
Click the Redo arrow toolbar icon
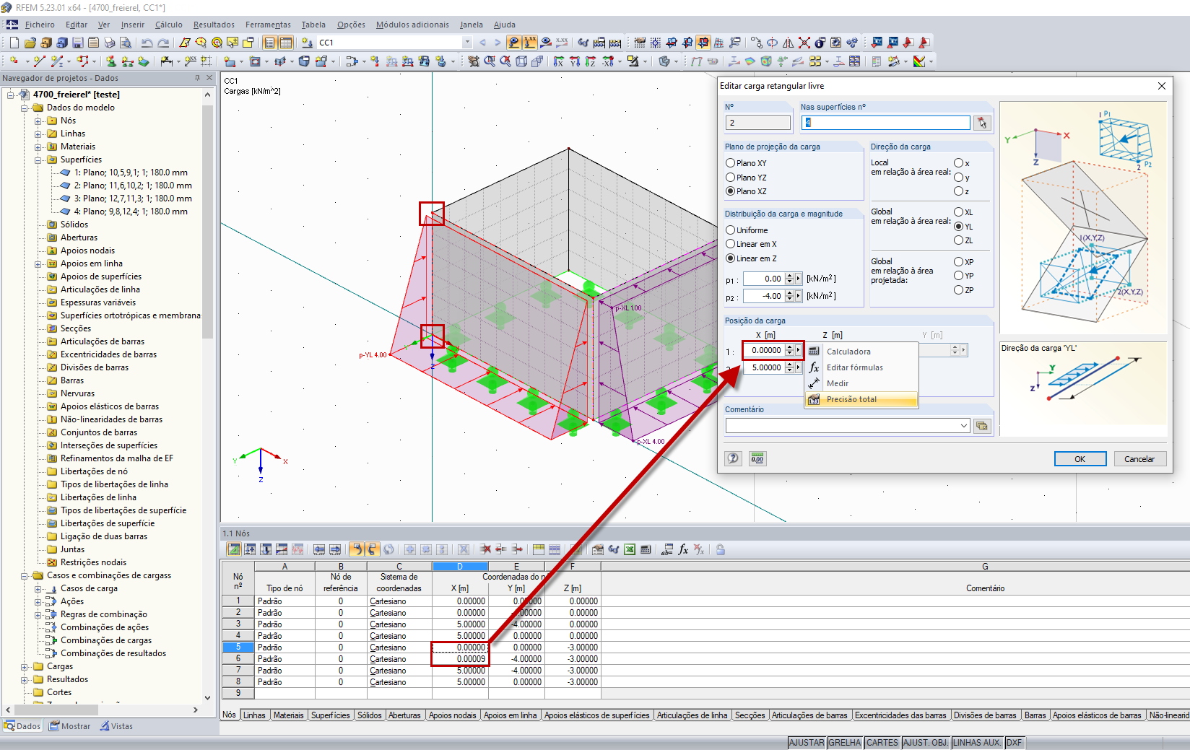[x=163, y=43]
